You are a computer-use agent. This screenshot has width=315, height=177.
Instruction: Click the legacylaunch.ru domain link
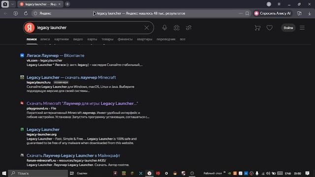click(38, 82)
